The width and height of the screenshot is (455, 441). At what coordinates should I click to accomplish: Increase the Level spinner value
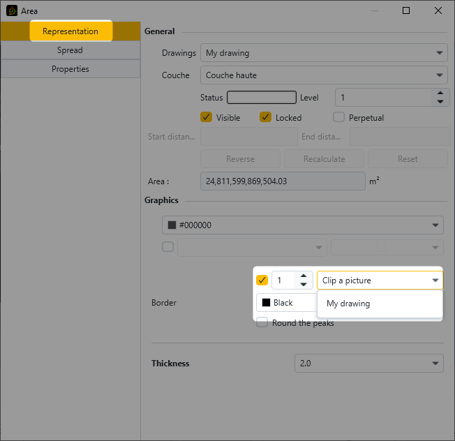[x=440, y=93]
